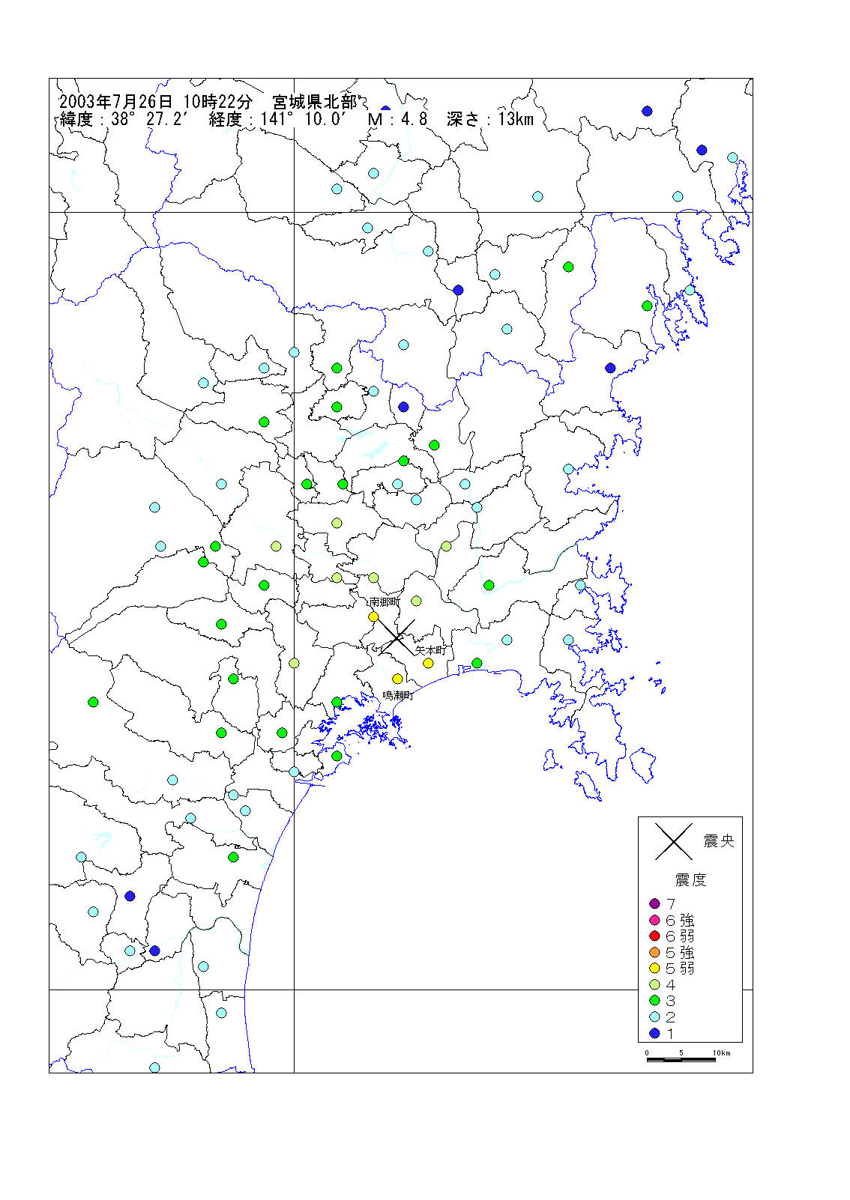Select the orange 5強 legend dot
This screenshot has height=1200, width=850.
(654, 953)
